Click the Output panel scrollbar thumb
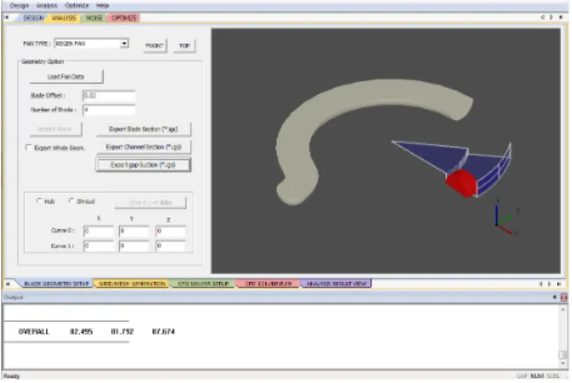This screenshot has width=572, height=383. (x=563, y=355)
